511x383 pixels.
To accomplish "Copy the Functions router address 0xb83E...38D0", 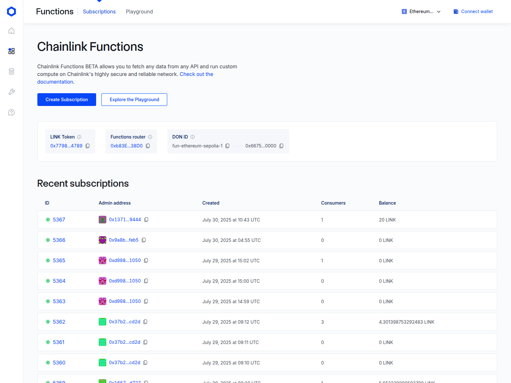I will 148,146.
